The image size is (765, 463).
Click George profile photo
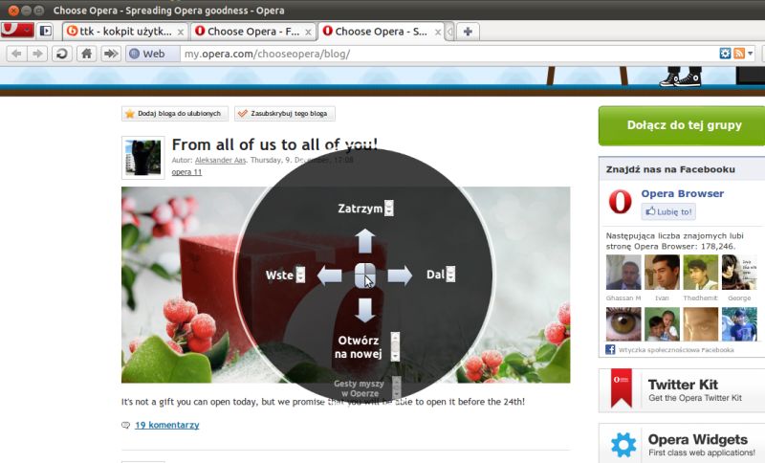click(x=739, y=273)
